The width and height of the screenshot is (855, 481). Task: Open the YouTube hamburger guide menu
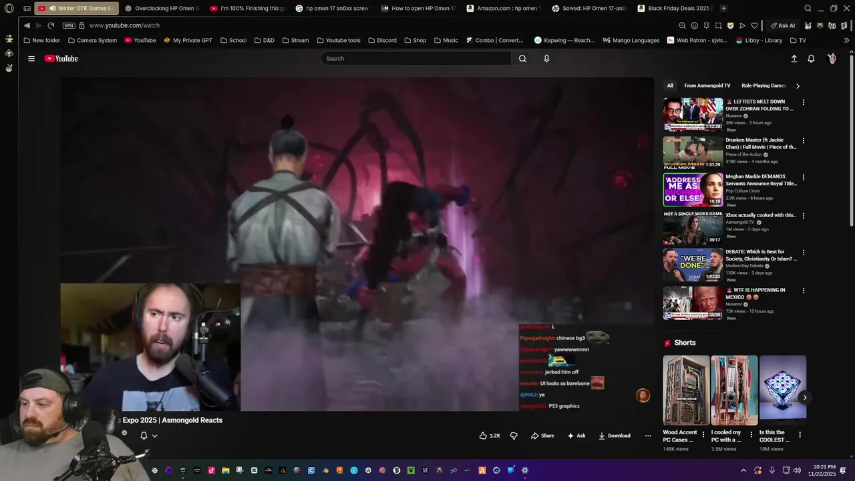(x=31, y=59)
